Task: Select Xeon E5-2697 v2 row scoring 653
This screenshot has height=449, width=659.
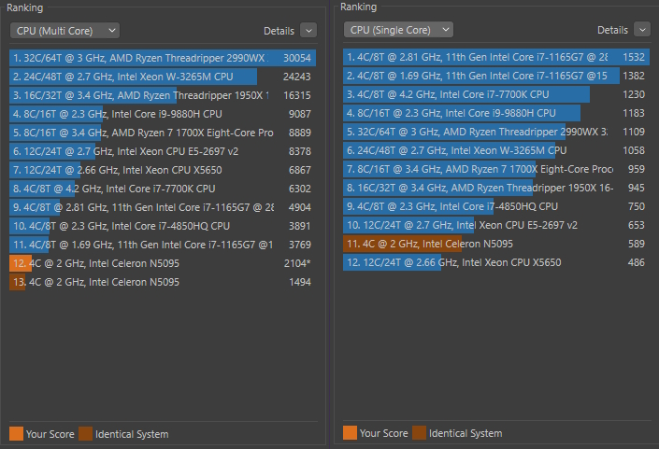Action: pos(496,225)
